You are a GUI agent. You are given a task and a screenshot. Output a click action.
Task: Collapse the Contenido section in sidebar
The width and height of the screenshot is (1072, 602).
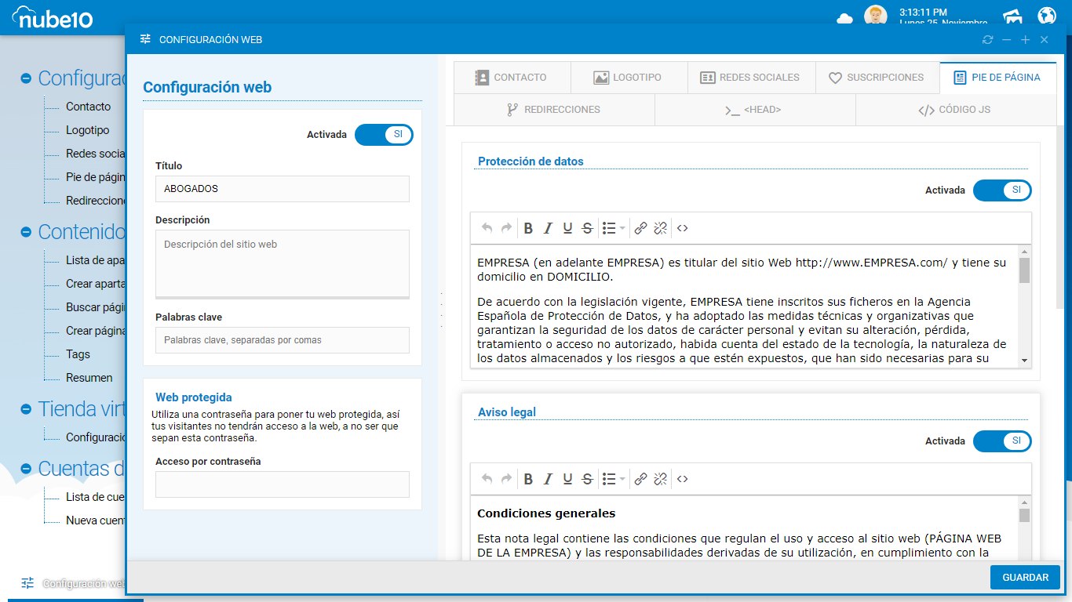point(26,232)
